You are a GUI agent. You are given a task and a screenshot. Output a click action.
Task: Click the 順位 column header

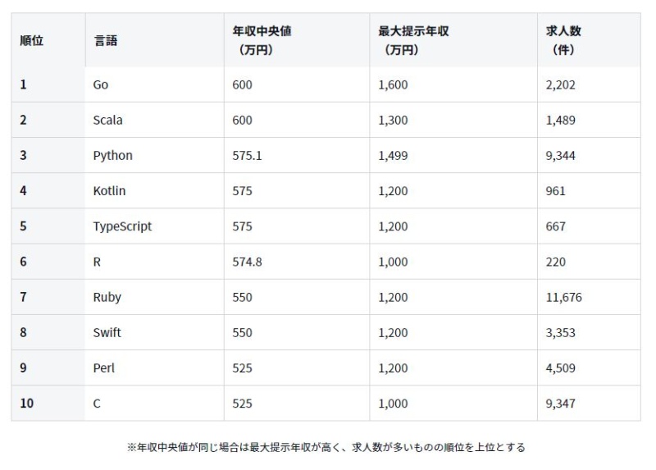[x=32, y=40]
